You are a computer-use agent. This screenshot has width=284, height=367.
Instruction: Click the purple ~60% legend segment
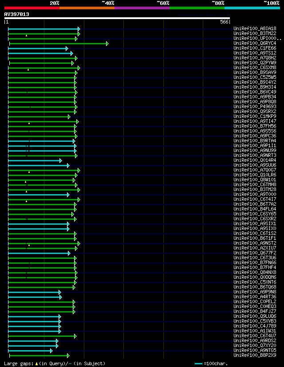142,8
